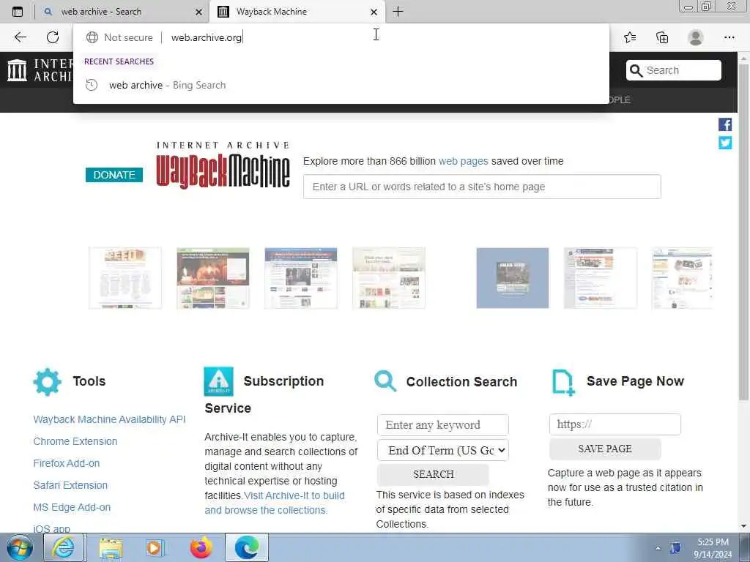
Task: Click the Collection Search magnifier icon
Action: click(385, 381)
